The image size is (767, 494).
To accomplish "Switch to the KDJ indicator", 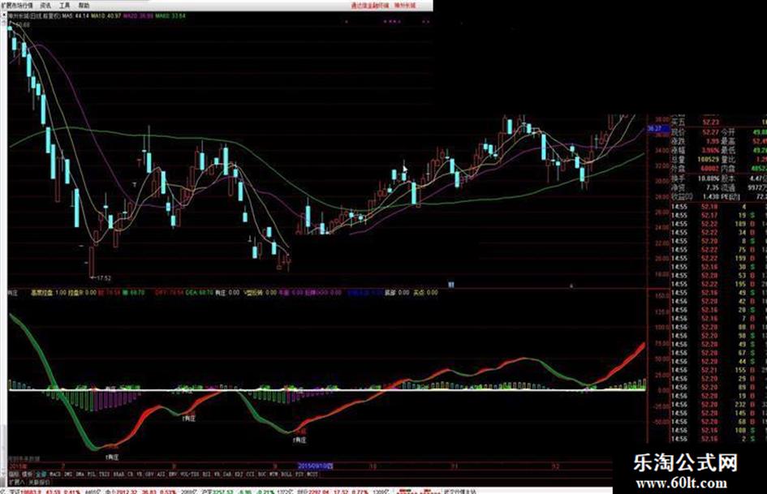I will click(x=239, y=475).
